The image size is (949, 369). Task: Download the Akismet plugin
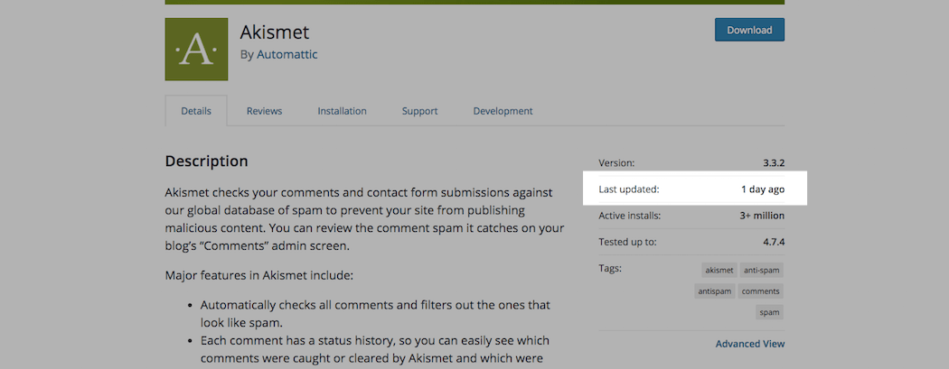coord(749,30)
